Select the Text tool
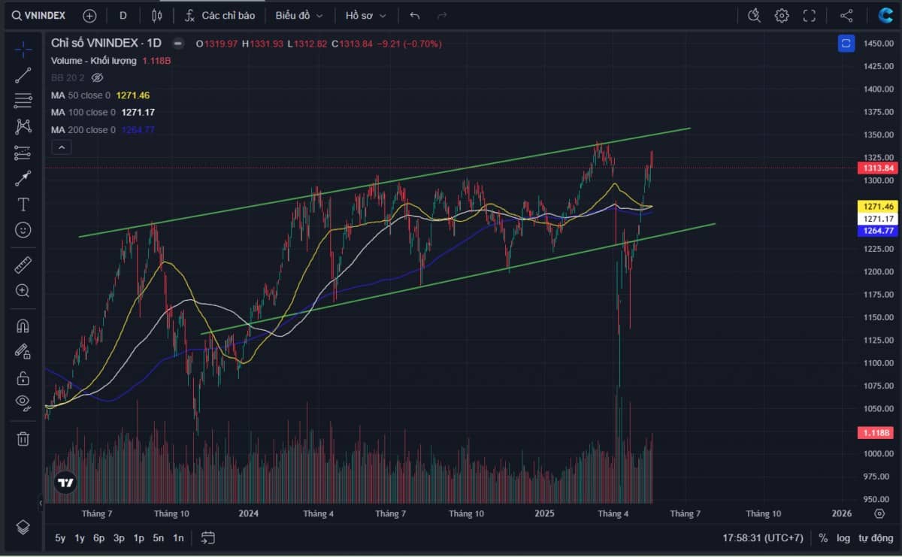 coord(23,204)
